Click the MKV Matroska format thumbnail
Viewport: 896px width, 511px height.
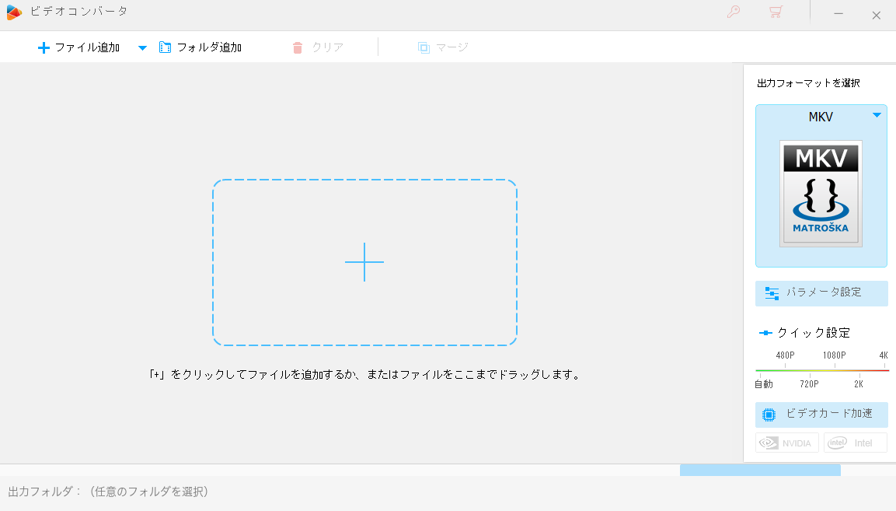(821, 194)
